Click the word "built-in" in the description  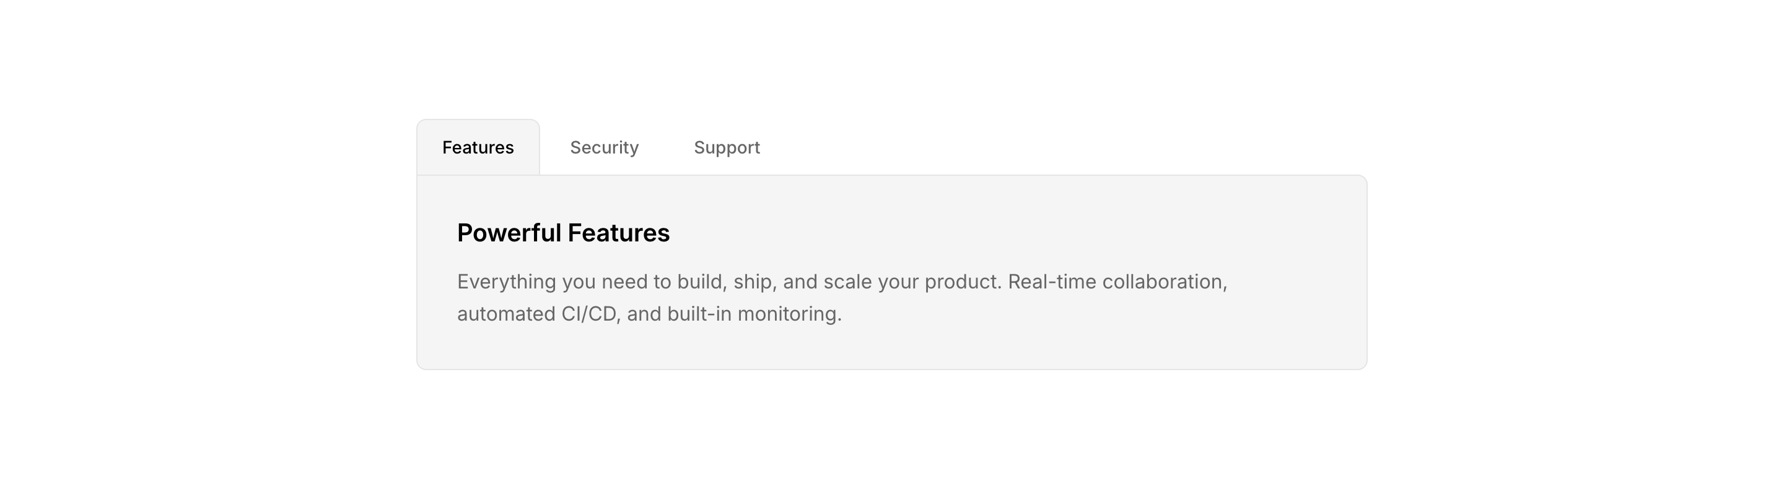coord(699,314)
